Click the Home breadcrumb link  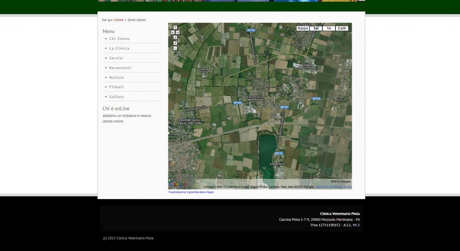pos(119,20)
